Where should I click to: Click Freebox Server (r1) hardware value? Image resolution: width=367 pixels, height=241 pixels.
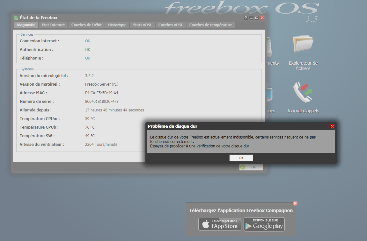point(102,84)
